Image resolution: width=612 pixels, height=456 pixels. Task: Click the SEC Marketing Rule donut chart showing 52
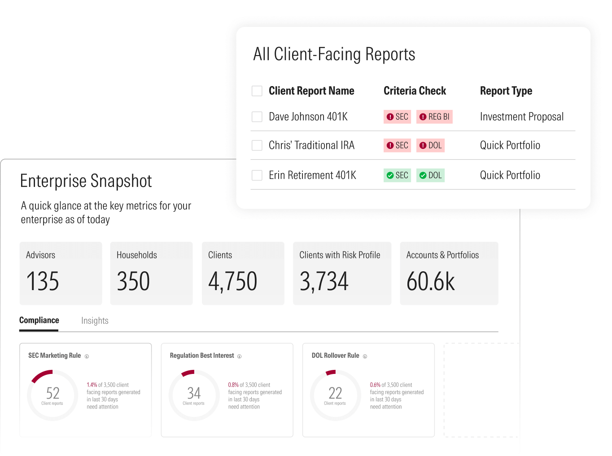pos(53,395)
